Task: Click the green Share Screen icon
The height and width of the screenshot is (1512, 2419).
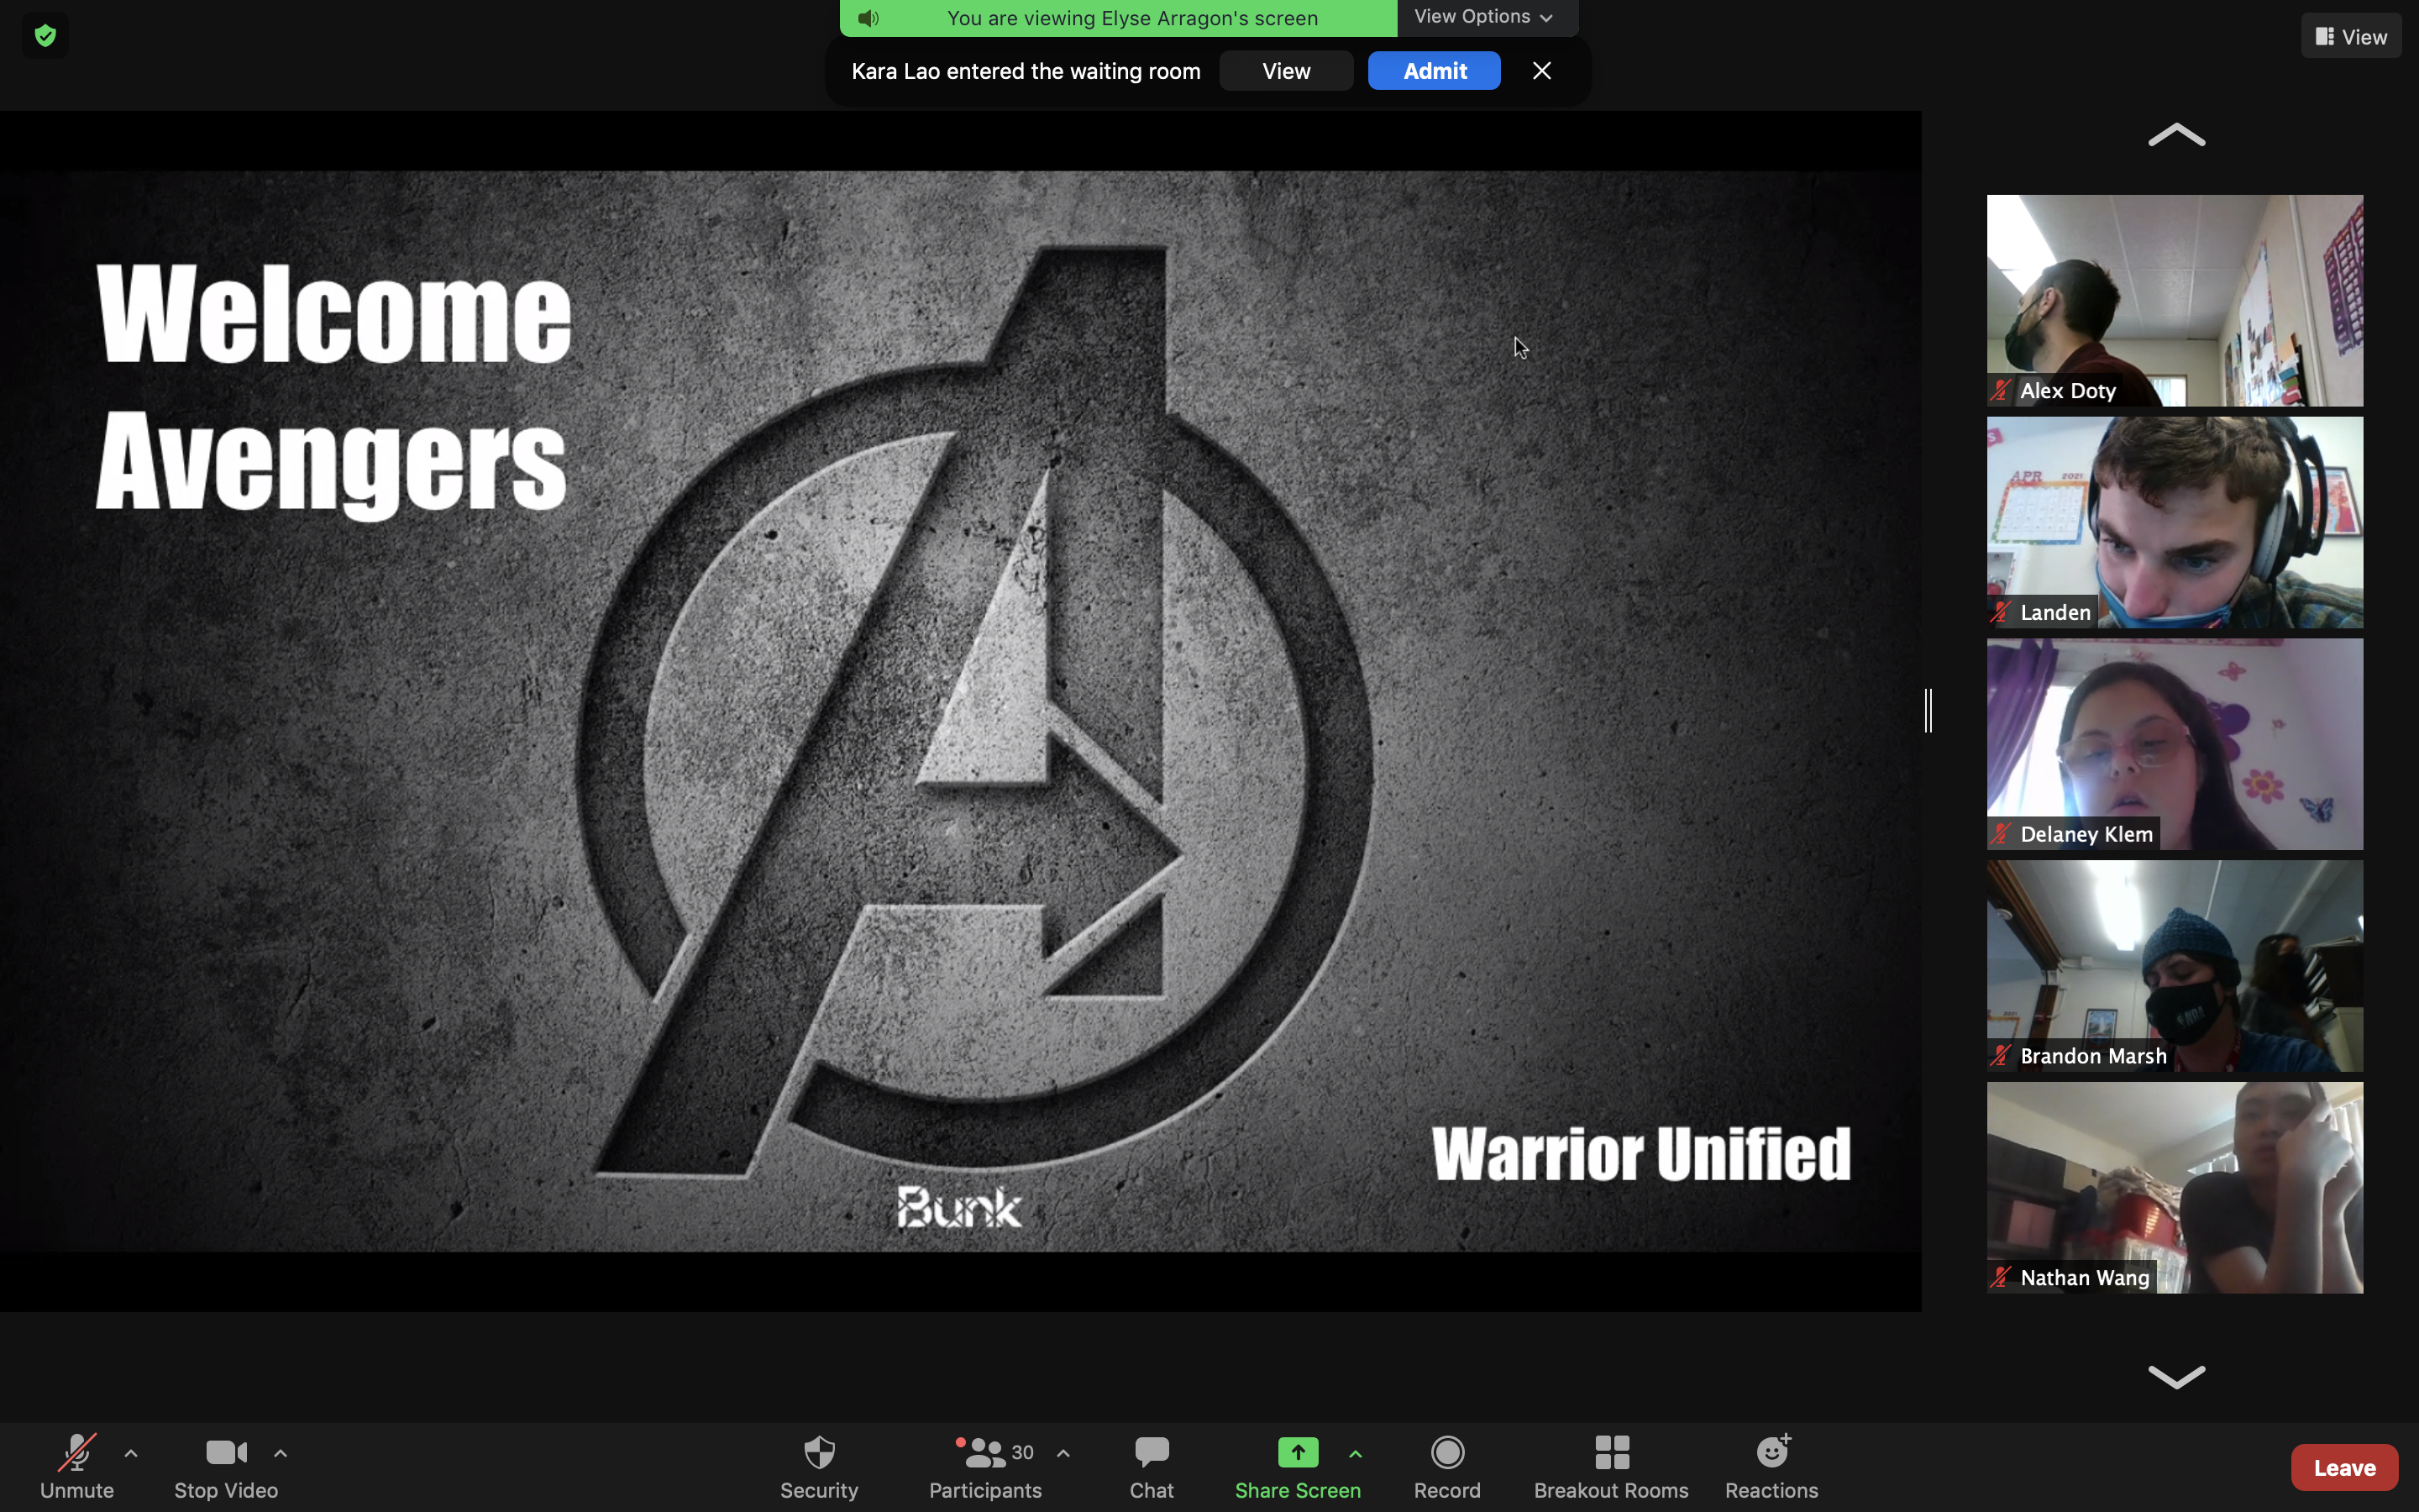Action: pyautogui.click(x=1298, y=1452)
